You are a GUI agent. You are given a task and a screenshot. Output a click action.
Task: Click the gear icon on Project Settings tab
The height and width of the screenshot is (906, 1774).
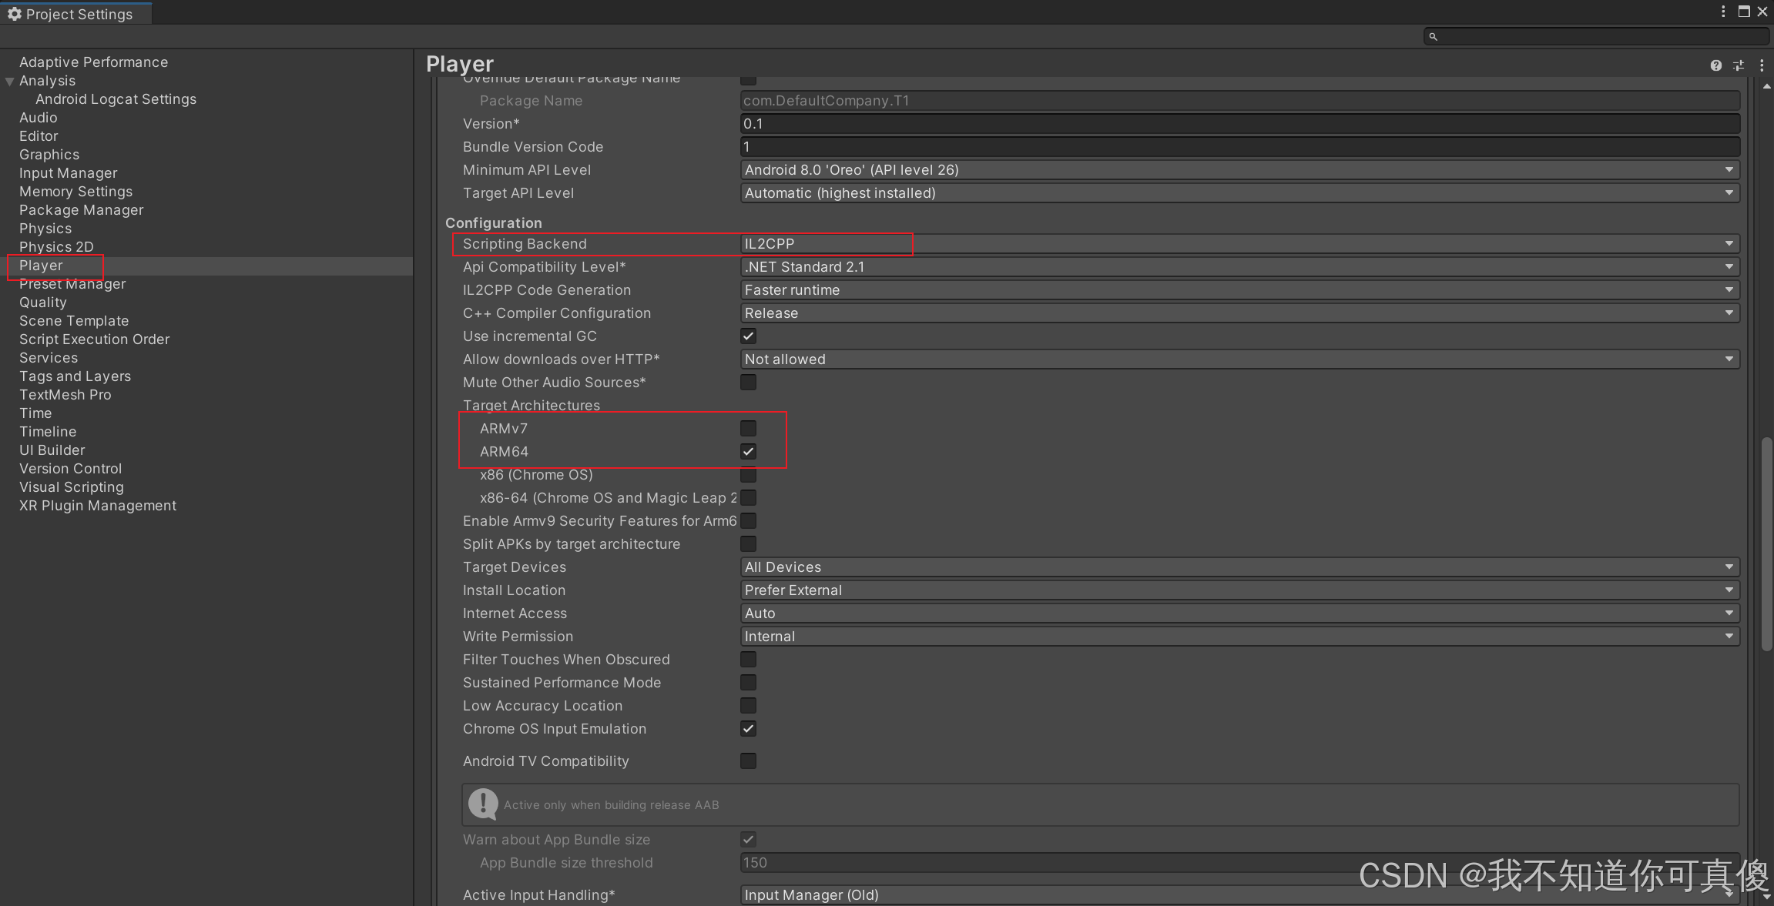point(14,14)
